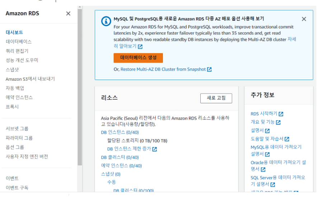Dismiss the Multi-AZ info banner
The width and height of the screenshot is (317, 198).
304,19
